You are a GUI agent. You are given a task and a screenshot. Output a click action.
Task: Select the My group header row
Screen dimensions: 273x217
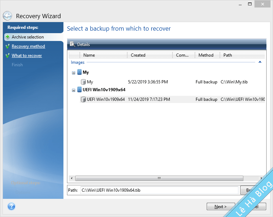86,72
